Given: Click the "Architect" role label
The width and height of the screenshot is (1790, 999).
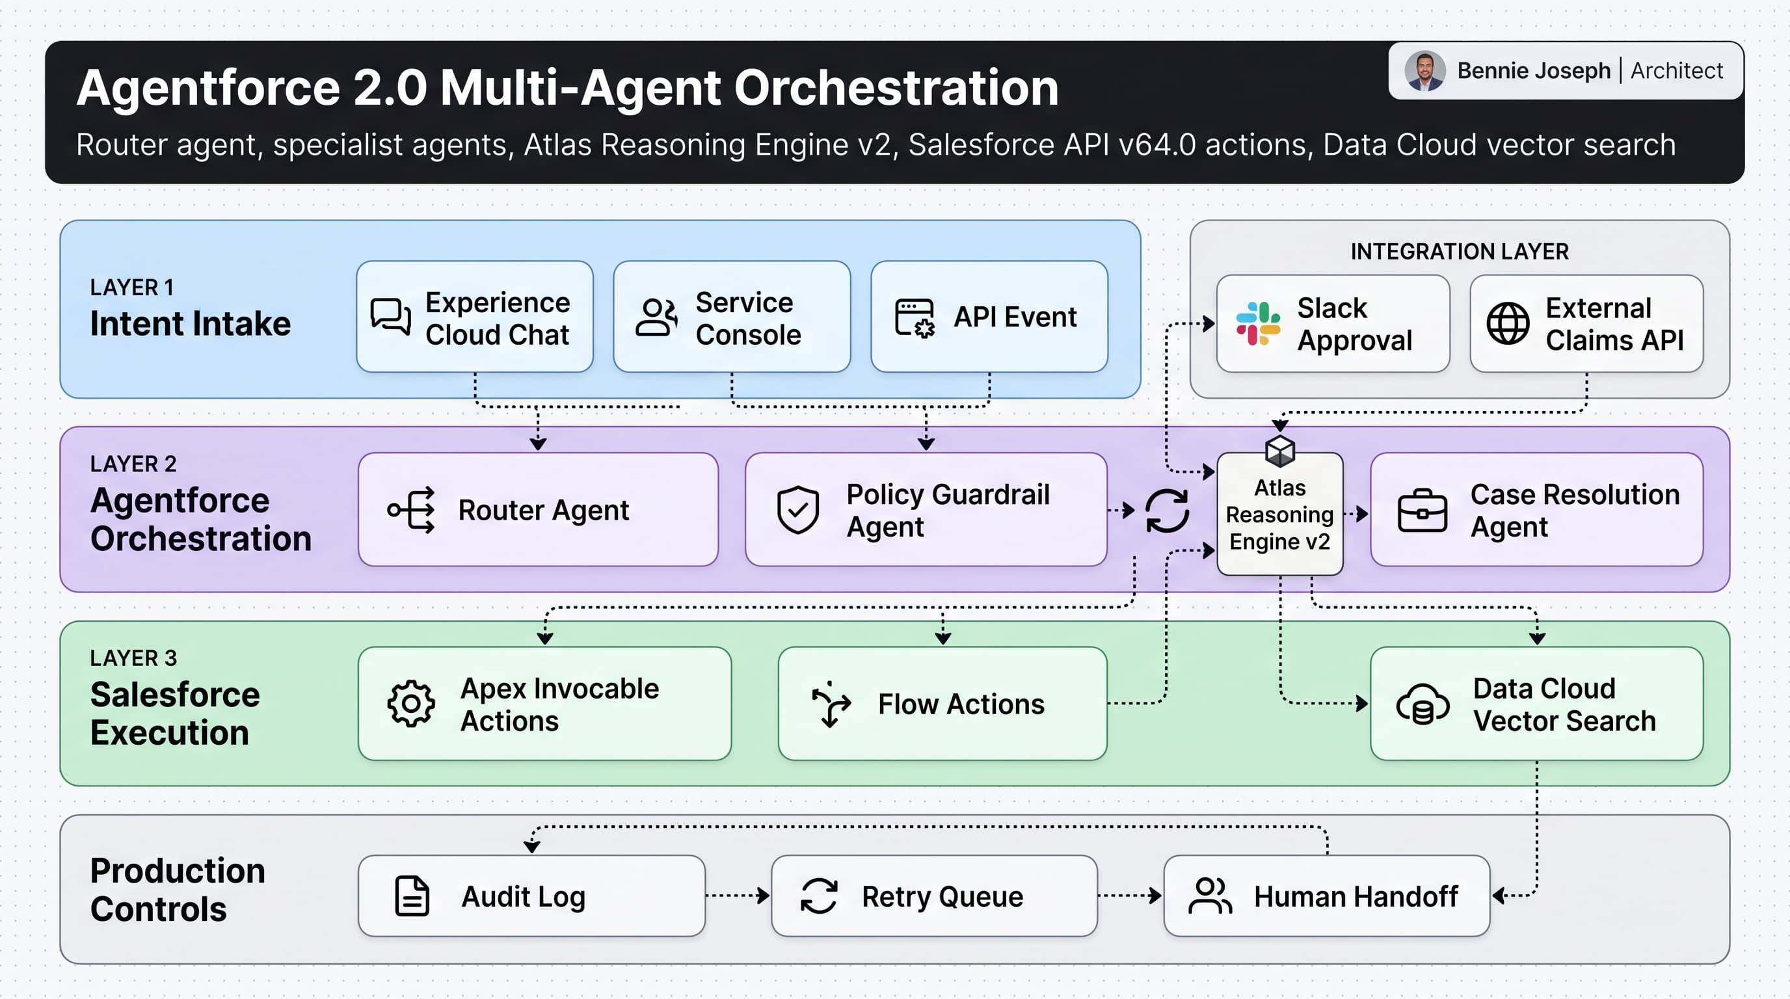Looking at the screenshot, I should [1677, 71].
